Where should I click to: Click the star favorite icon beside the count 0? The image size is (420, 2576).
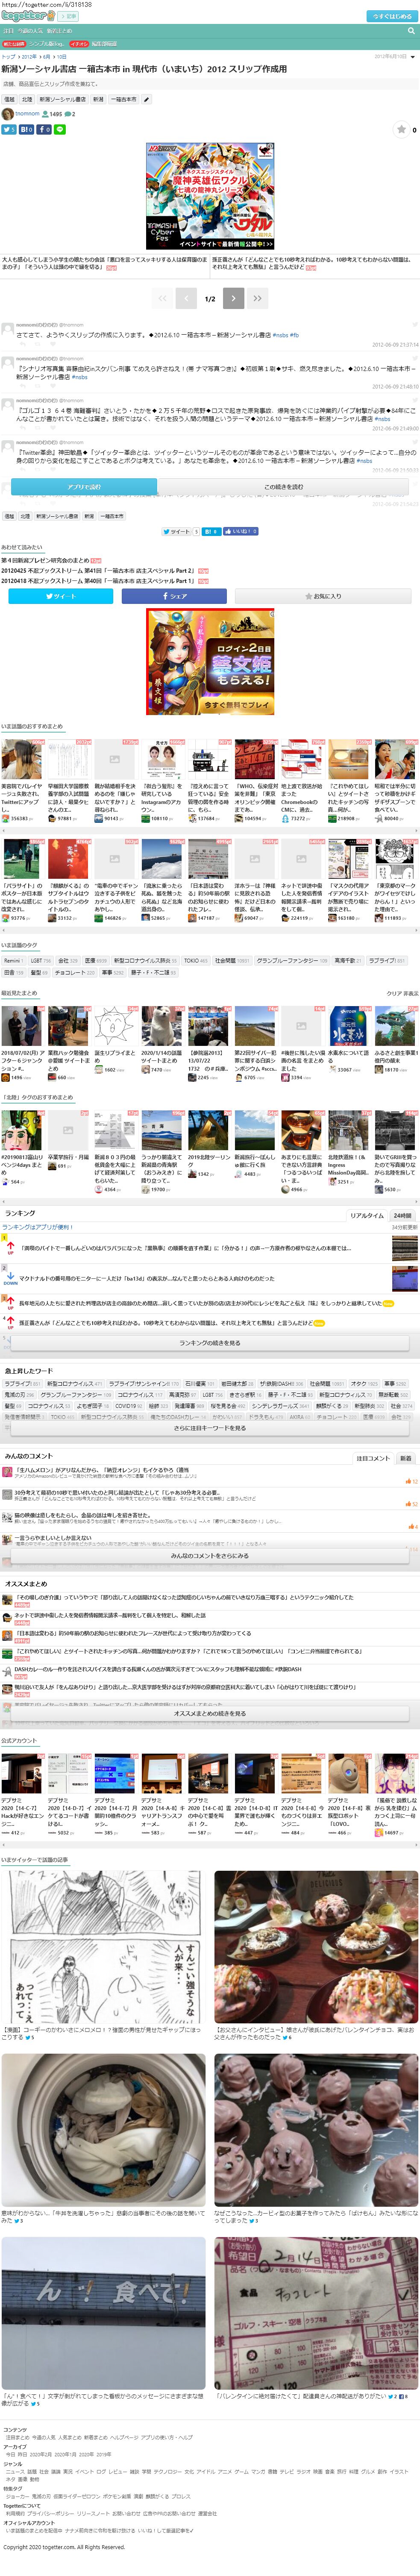pos(402,129)
